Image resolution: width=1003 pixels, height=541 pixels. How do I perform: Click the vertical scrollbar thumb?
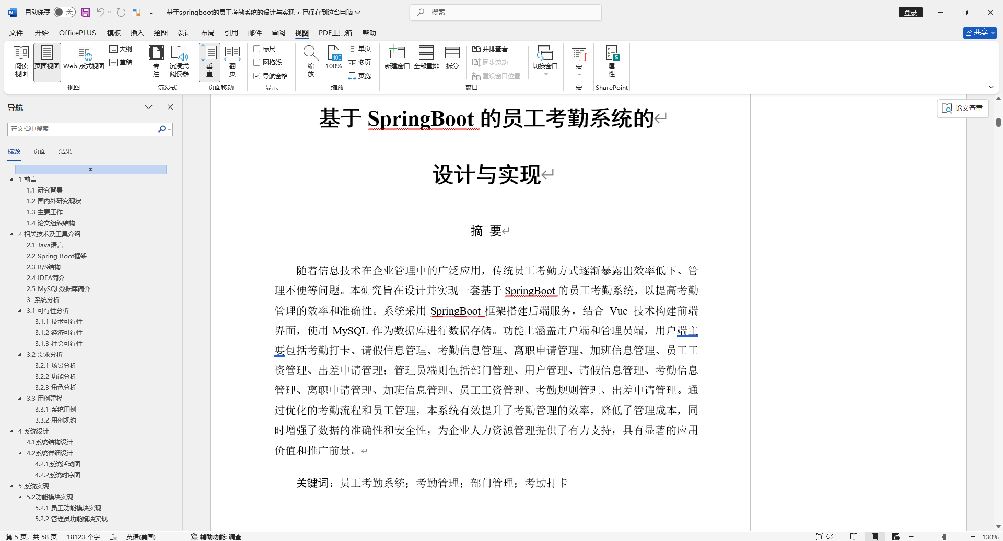click(998, 122)
